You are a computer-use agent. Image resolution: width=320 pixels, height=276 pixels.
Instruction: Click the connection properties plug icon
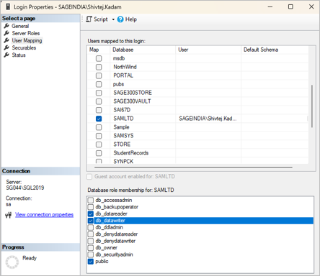(x=9, y=215)
